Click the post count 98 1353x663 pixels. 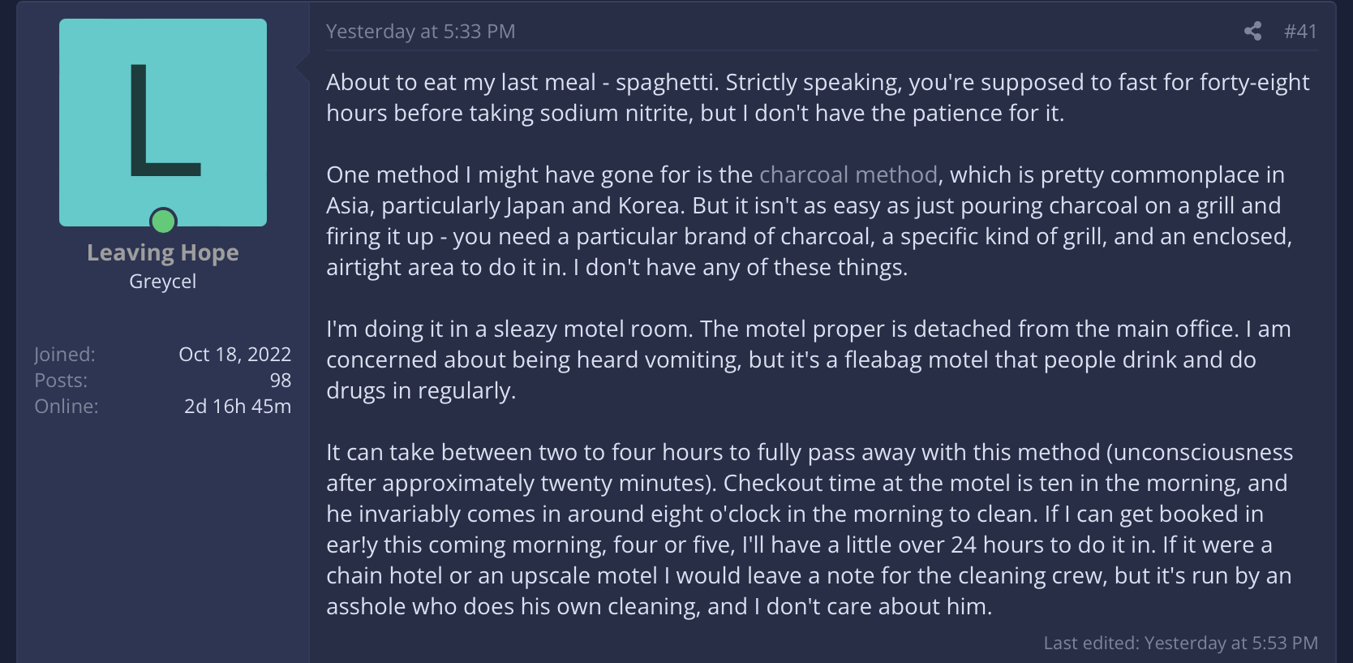pos(281,381)
